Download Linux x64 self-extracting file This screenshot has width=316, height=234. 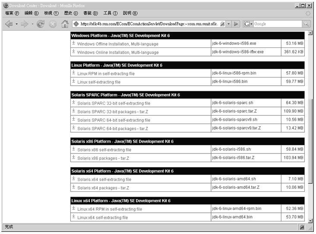[103, 218]
